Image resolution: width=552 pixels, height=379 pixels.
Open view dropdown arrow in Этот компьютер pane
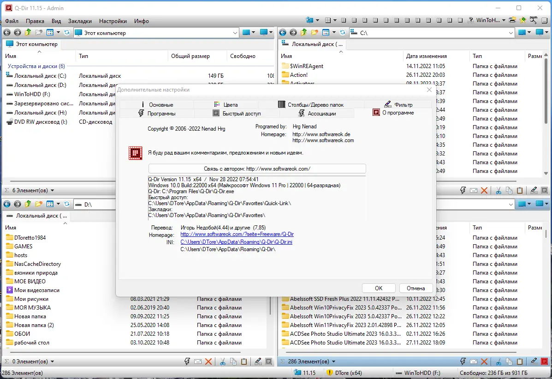point(58,33)
